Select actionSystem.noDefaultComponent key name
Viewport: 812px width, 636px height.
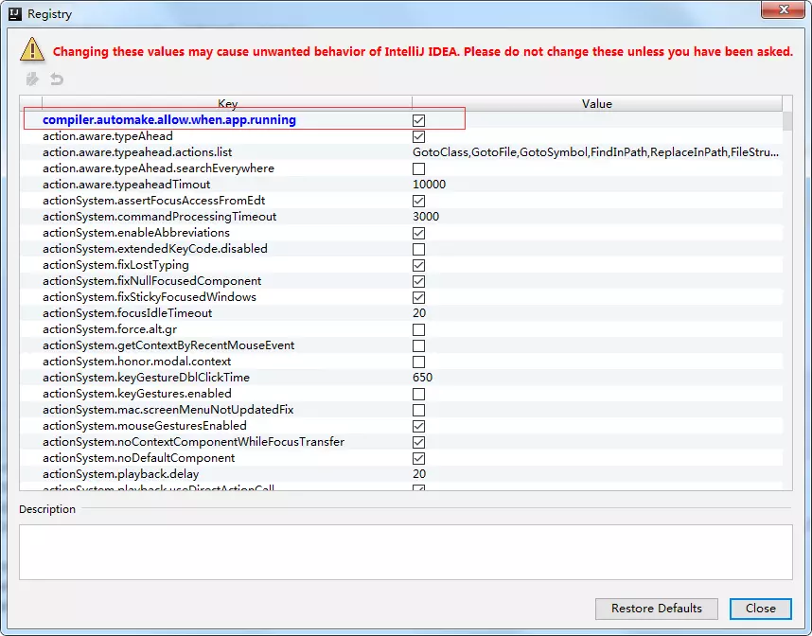139,458
